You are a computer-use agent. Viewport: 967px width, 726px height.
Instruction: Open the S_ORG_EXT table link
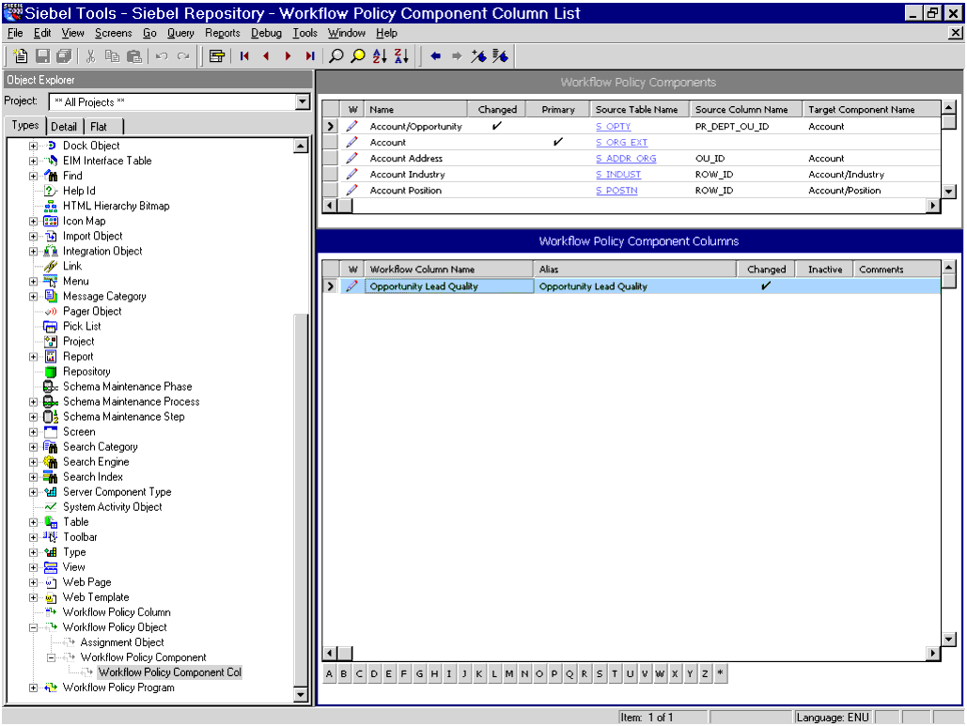click(x=622, y=142)
